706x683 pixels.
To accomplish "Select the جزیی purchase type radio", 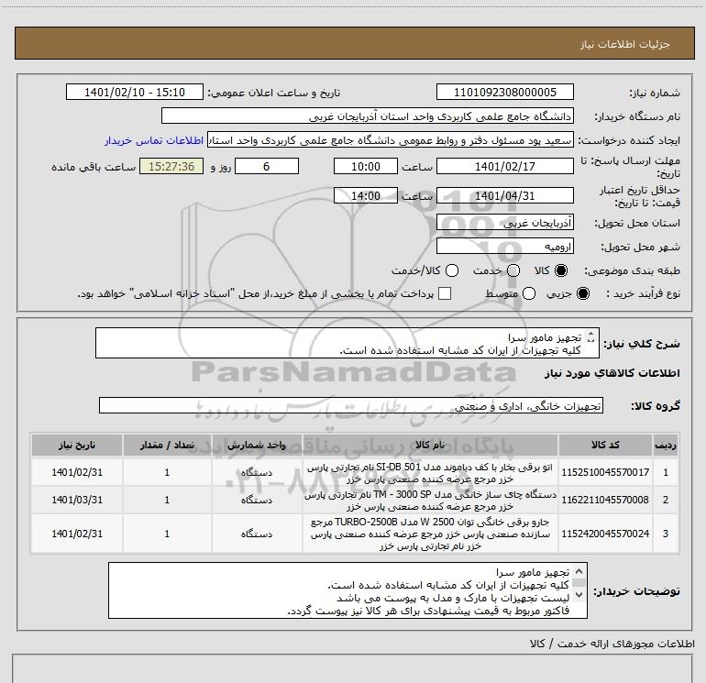I will tap(582, 293).
